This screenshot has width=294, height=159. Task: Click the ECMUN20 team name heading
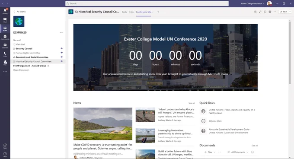click(x=20, y=32)
